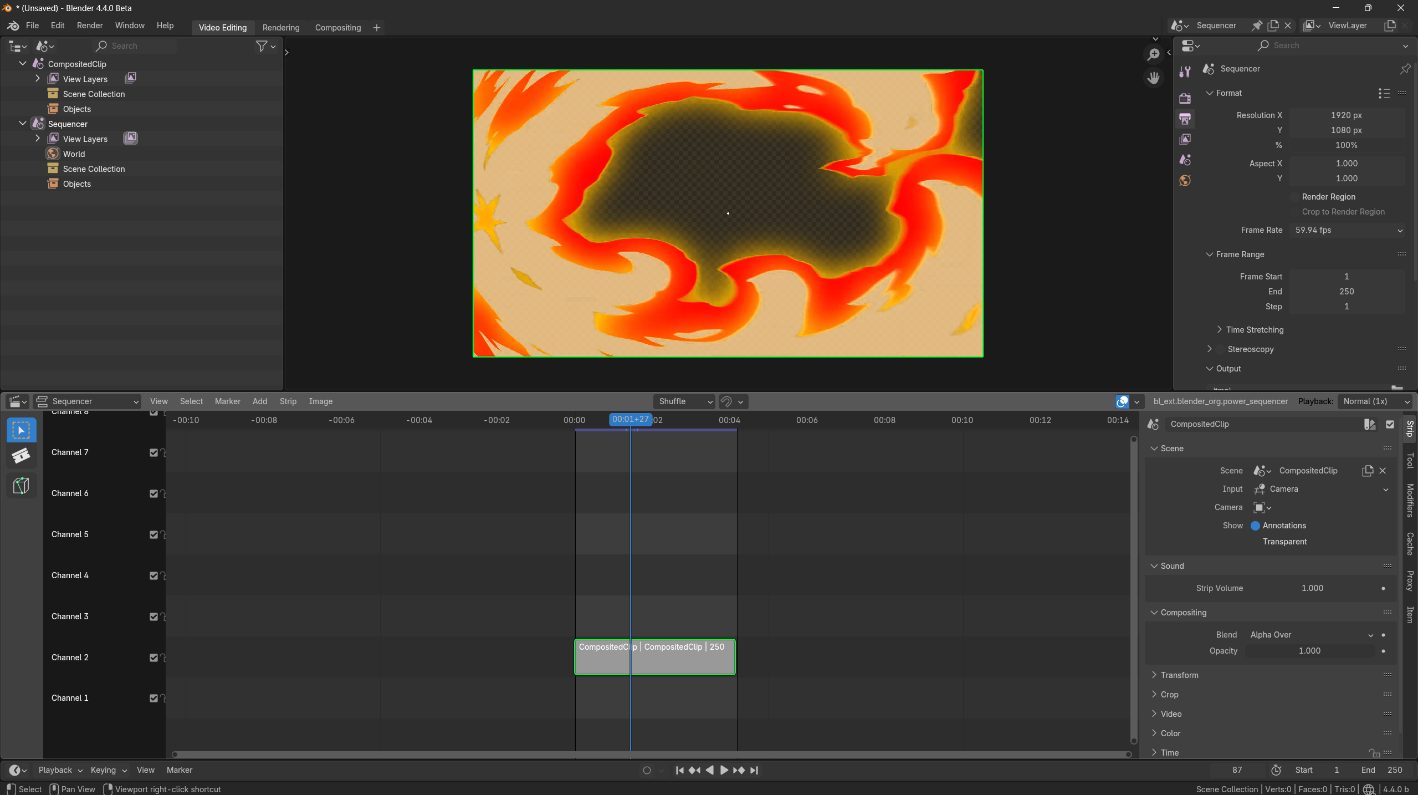Switch to Output properties tab icon

click(1185, 119)
